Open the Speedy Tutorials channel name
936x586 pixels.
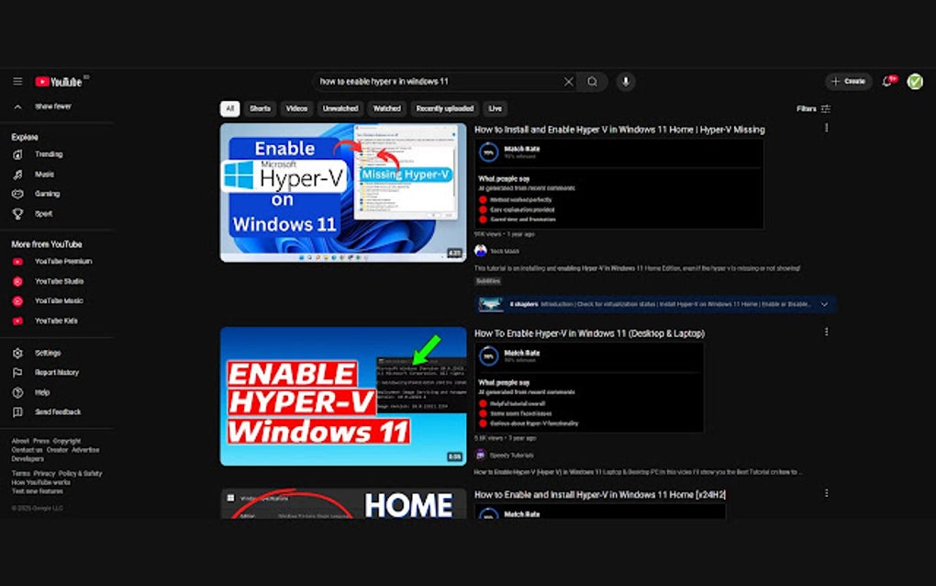511,456
